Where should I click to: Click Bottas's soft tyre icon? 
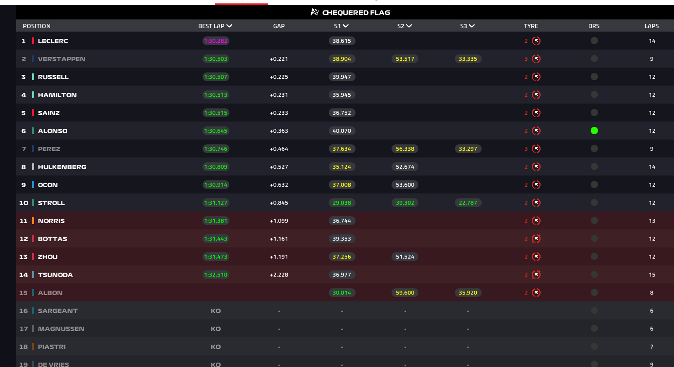[536, 239]
